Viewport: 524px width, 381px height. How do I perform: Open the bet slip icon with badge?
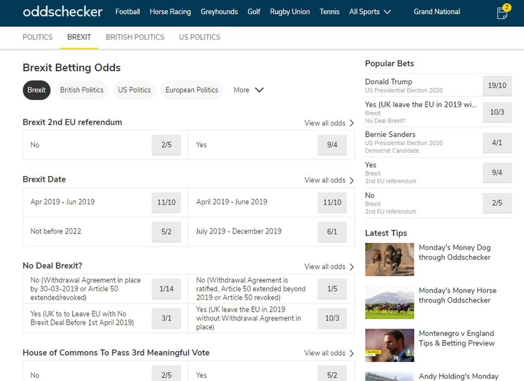click(503, 12)
